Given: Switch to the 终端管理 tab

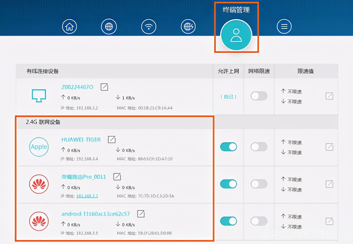Looking at the screenshot, I should (236, 10).
